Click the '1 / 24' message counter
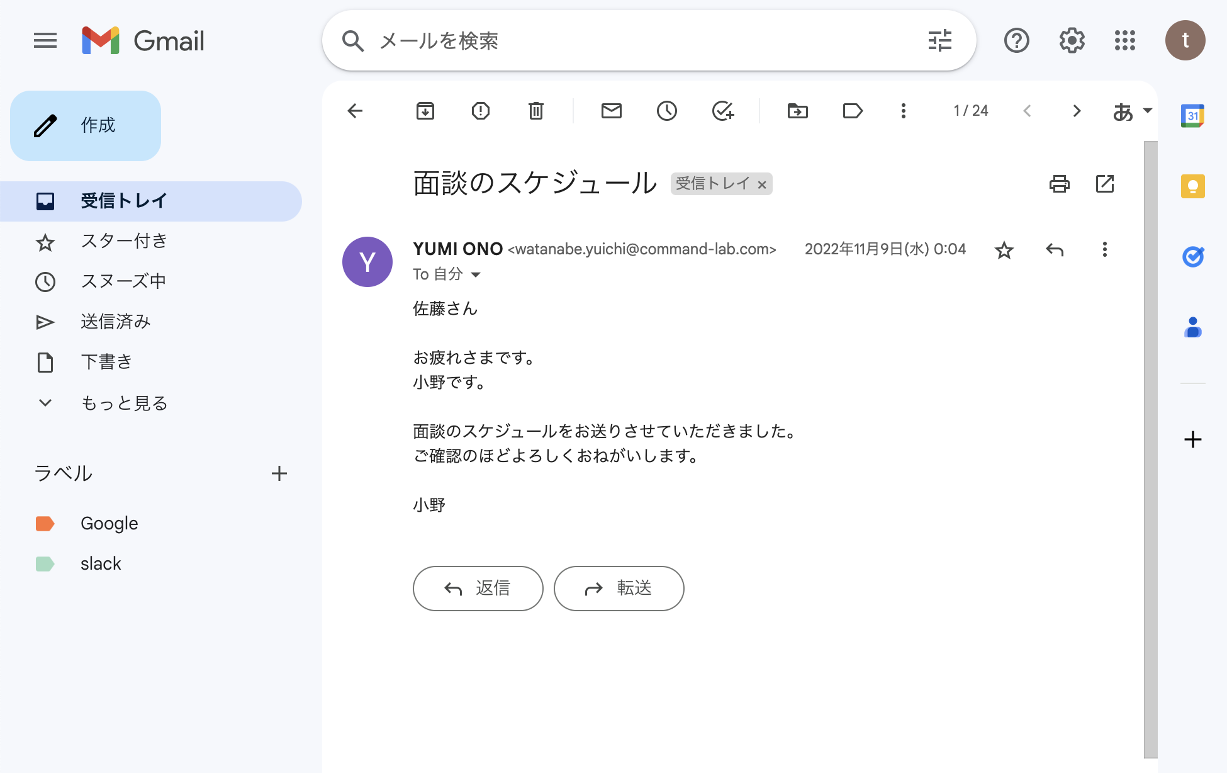 coord(971,111)
